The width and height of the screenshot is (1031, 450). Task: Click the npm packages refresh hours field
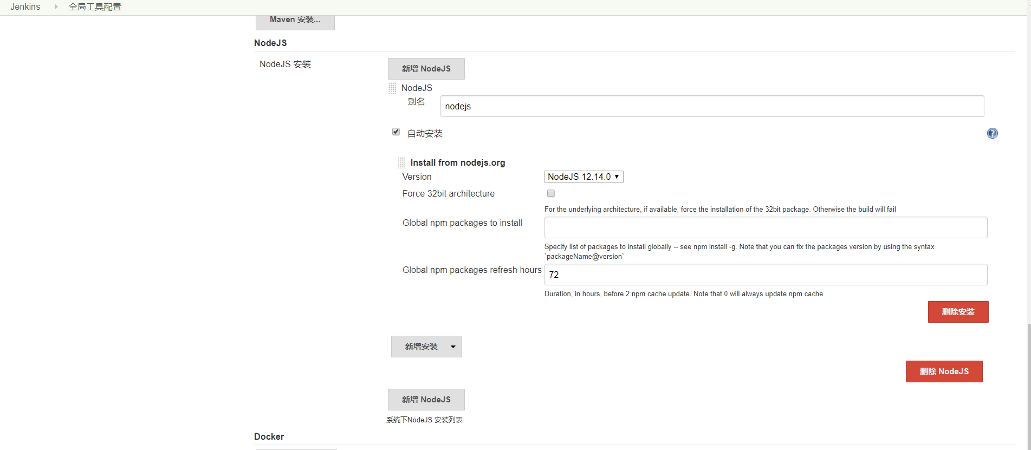pos(766,275)
